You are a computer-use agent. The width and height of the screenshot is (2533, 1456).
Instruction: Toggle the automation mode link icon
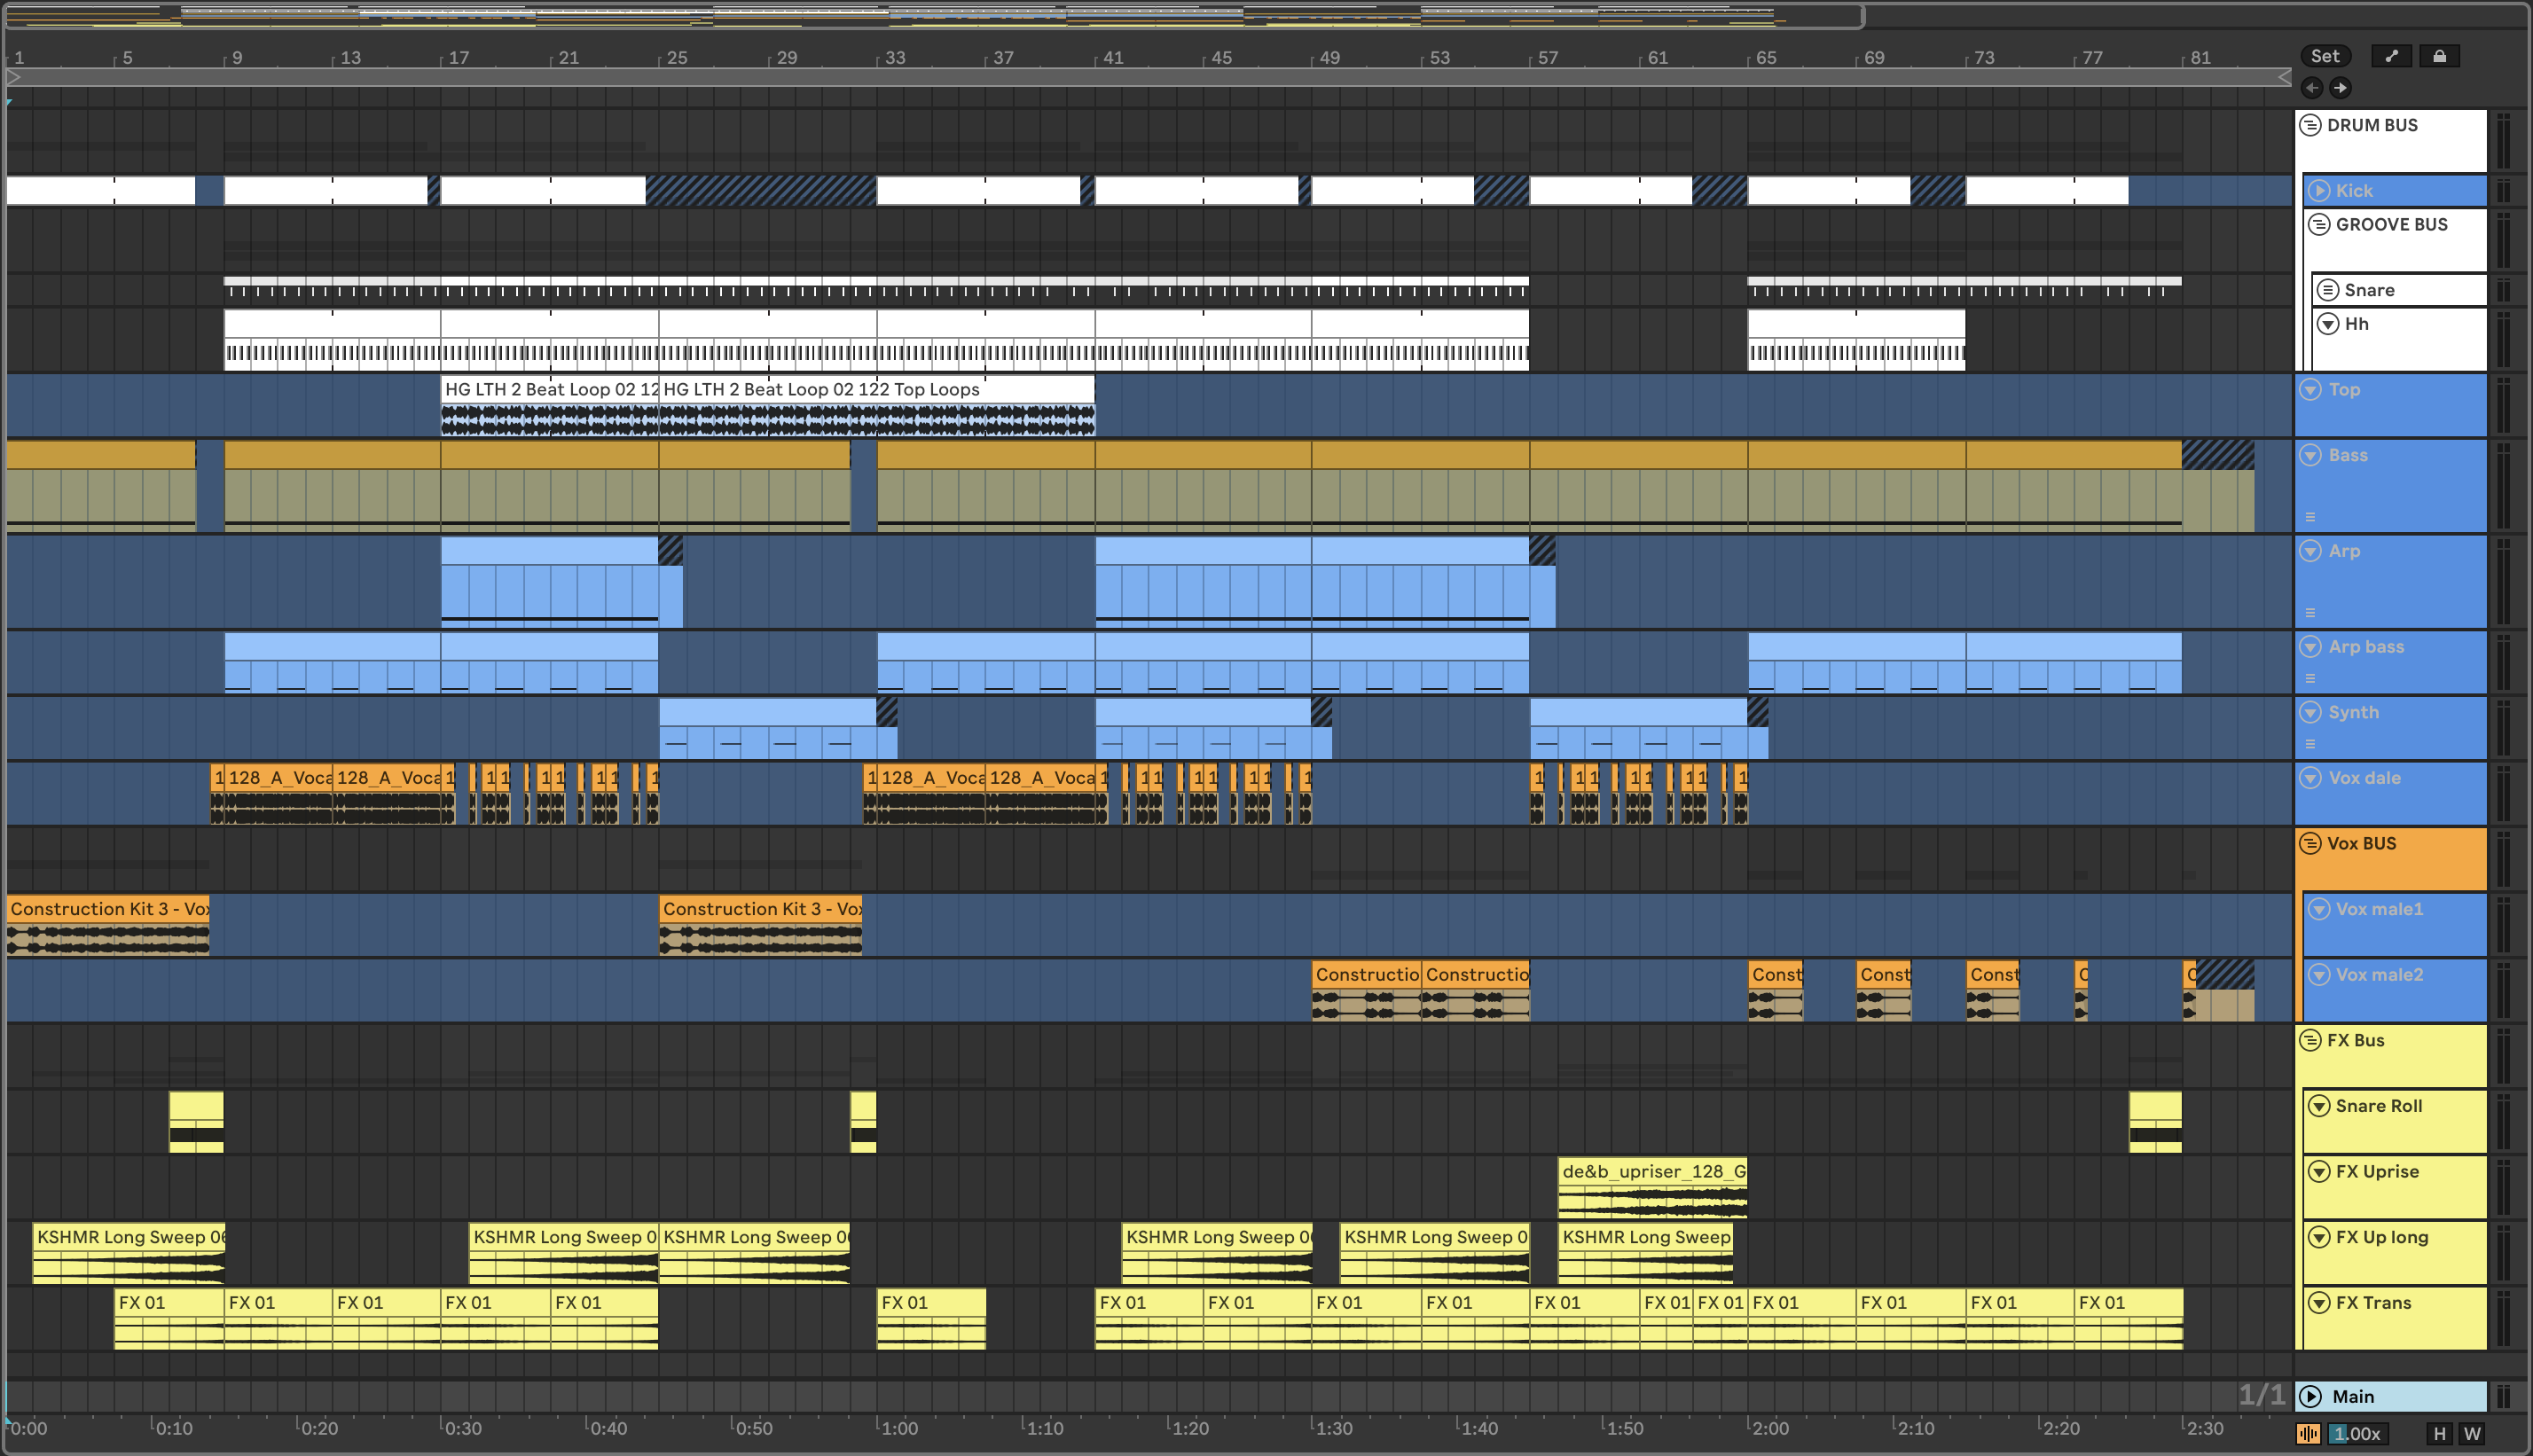(x=2391, y=56)
